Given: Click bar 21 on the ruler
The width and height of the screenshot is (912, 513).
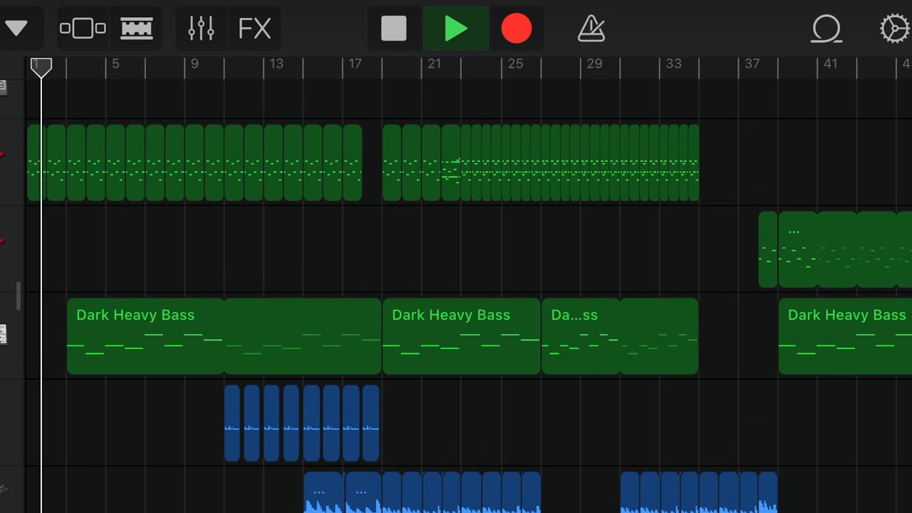Looking at the screenshot, I should (x=435, y=64).
